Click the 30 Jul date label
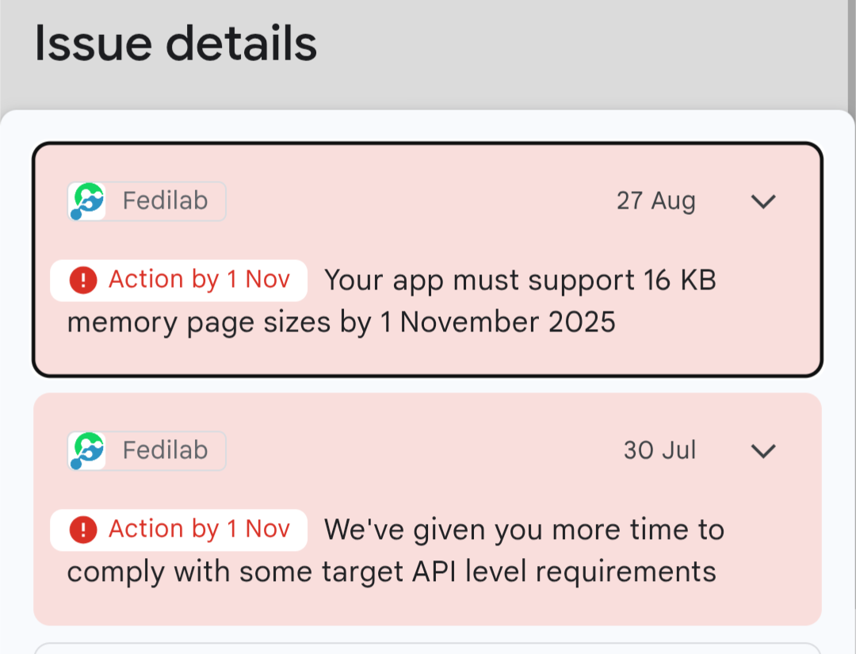 pyautogui.click(x=659, y=451)
